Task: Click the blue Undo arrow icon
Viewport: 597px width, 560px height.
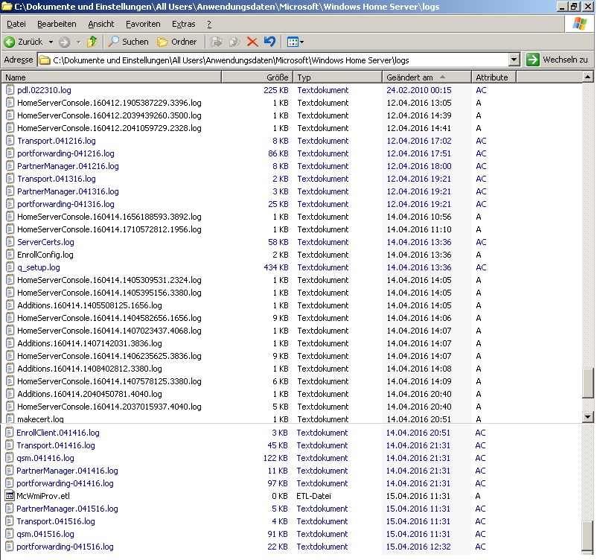Action: coord(269,42)
